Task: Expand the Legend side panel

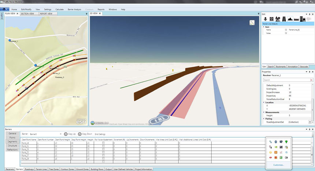Action: point(2,16)
